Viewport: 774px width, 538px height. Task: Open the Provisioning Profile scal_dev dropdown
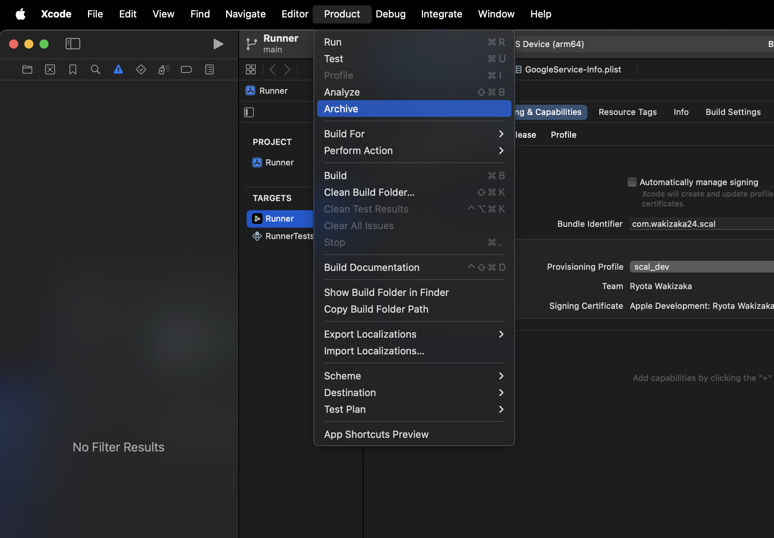tap(701, 267)
